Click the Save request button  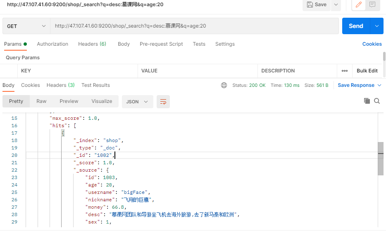pyautogui.click(x=317, y=5)
